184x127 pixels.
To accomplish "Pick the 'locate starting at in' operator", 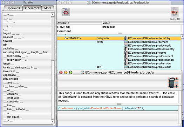I will [20, 67].
